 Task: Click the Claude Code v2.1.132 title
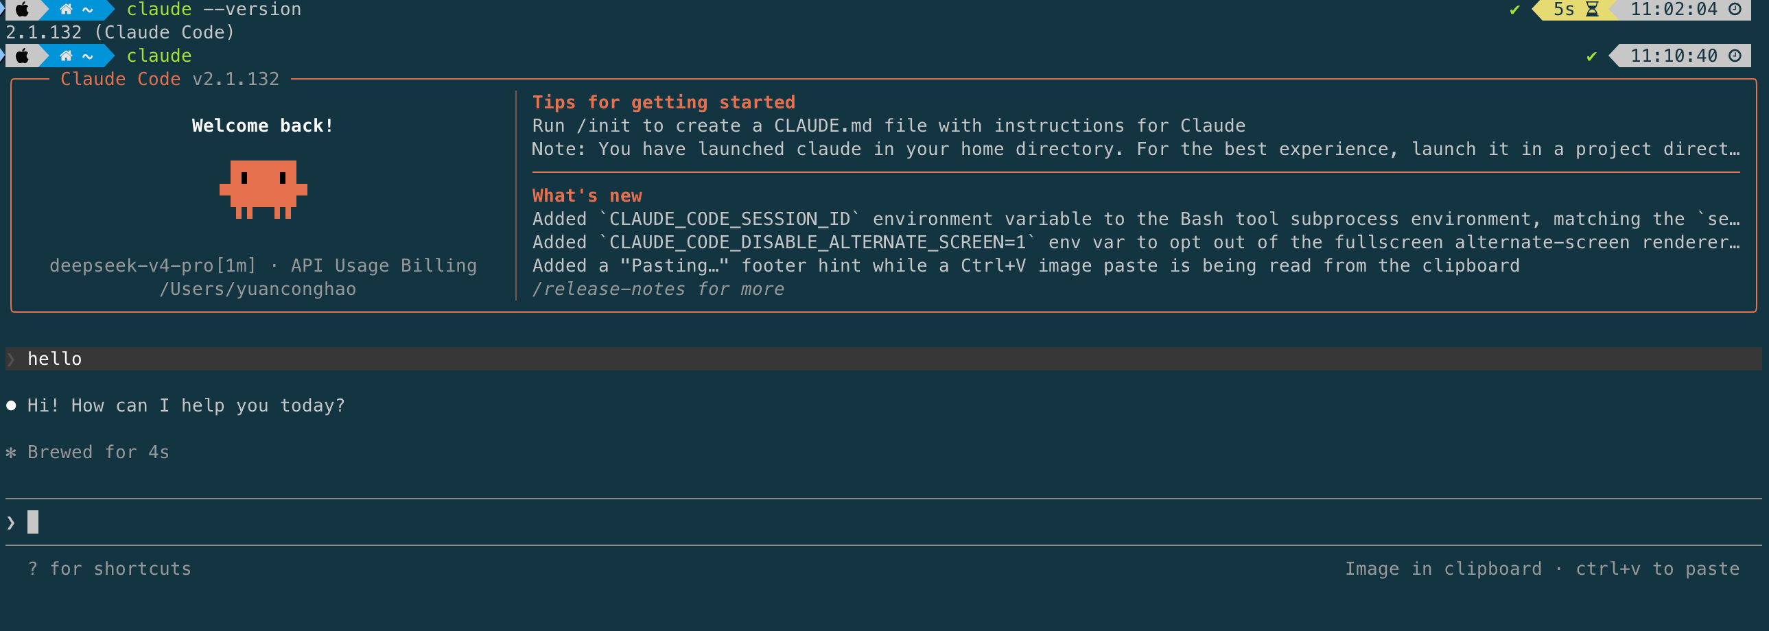coord(169,79)
